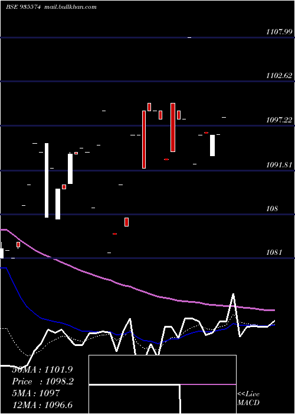Screen dimensions: 295x414
Task: Click the 1091.81 price level label
Action: (279, 165)
